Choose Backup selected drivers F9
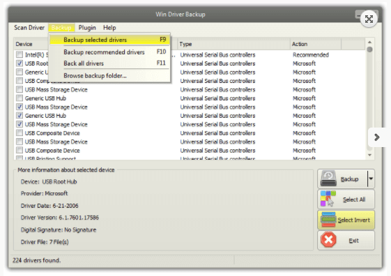 (x=109, y=40)
